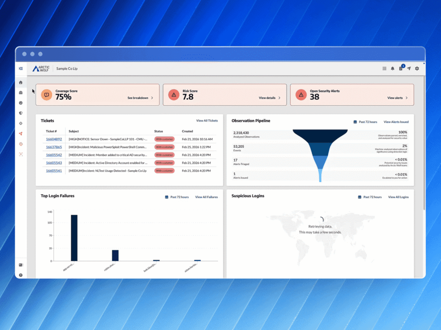441x330 pixels.
Task: Expand View alerts on Open Security Alerts card
Action: pyautogui.click(x=398, y=98)
